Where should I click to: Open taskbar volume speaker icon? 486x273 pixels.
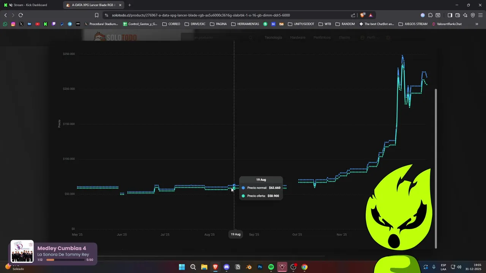tap(459, 267)
